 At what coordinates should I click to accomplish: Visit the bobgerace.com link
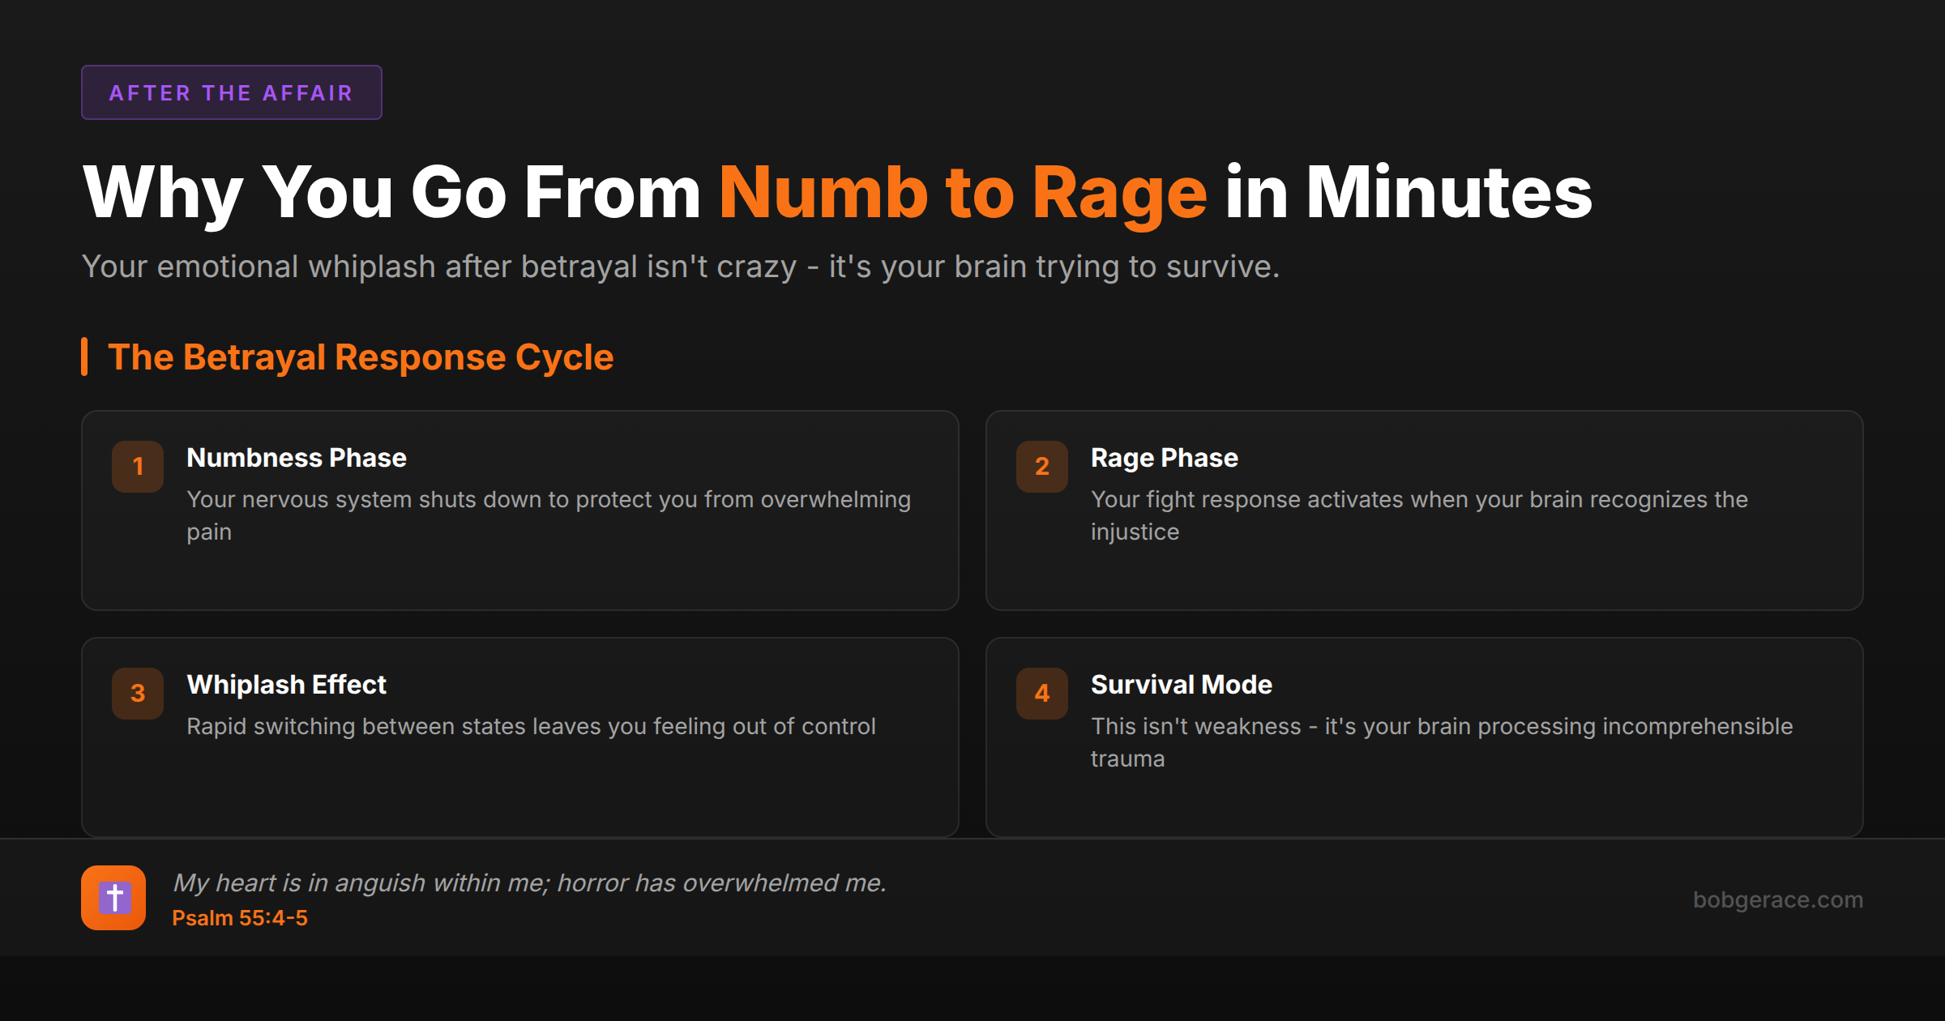pyautogui.click(x=1780, y=899)
